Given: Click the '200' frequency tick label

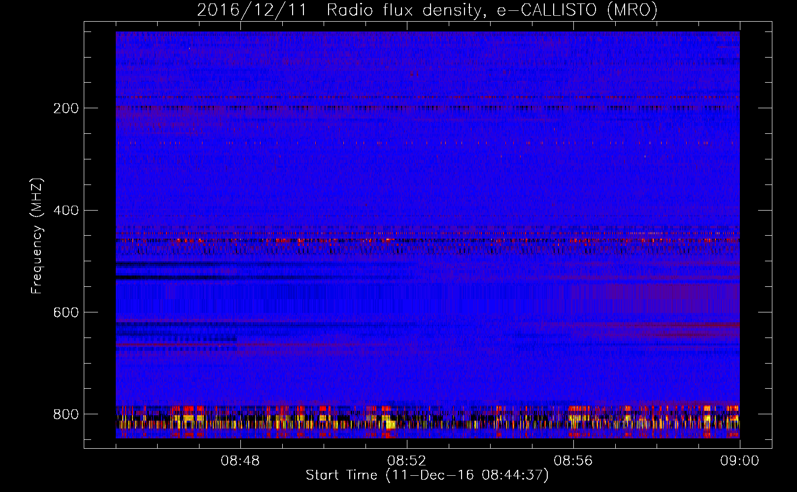Looking at the screenshot, I should point(66,108).
